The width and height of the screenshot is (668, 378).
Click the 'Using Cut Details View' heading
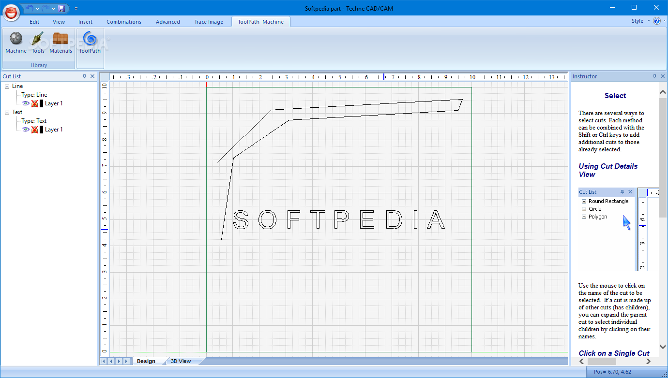[x=608, y=170]
